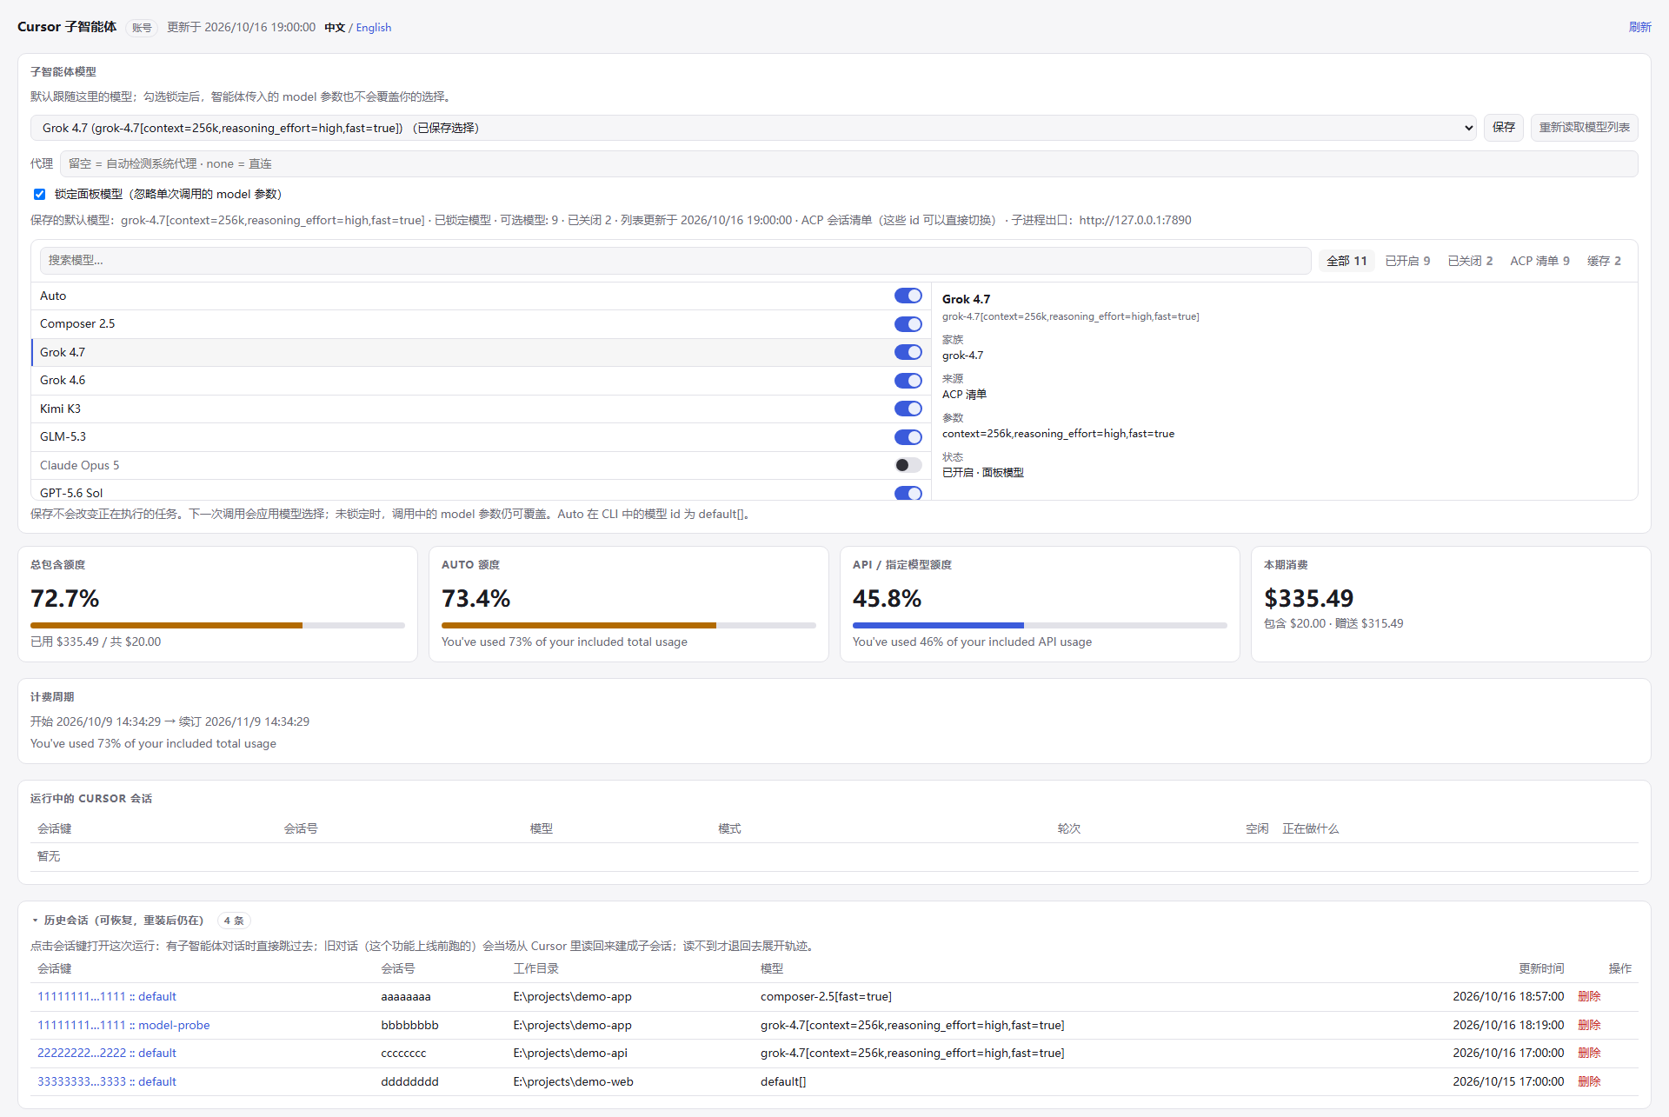Show the 全部 11 filter tab
The height and width of the screenshot is (1117, 1669).
[x=1347, y=261]
